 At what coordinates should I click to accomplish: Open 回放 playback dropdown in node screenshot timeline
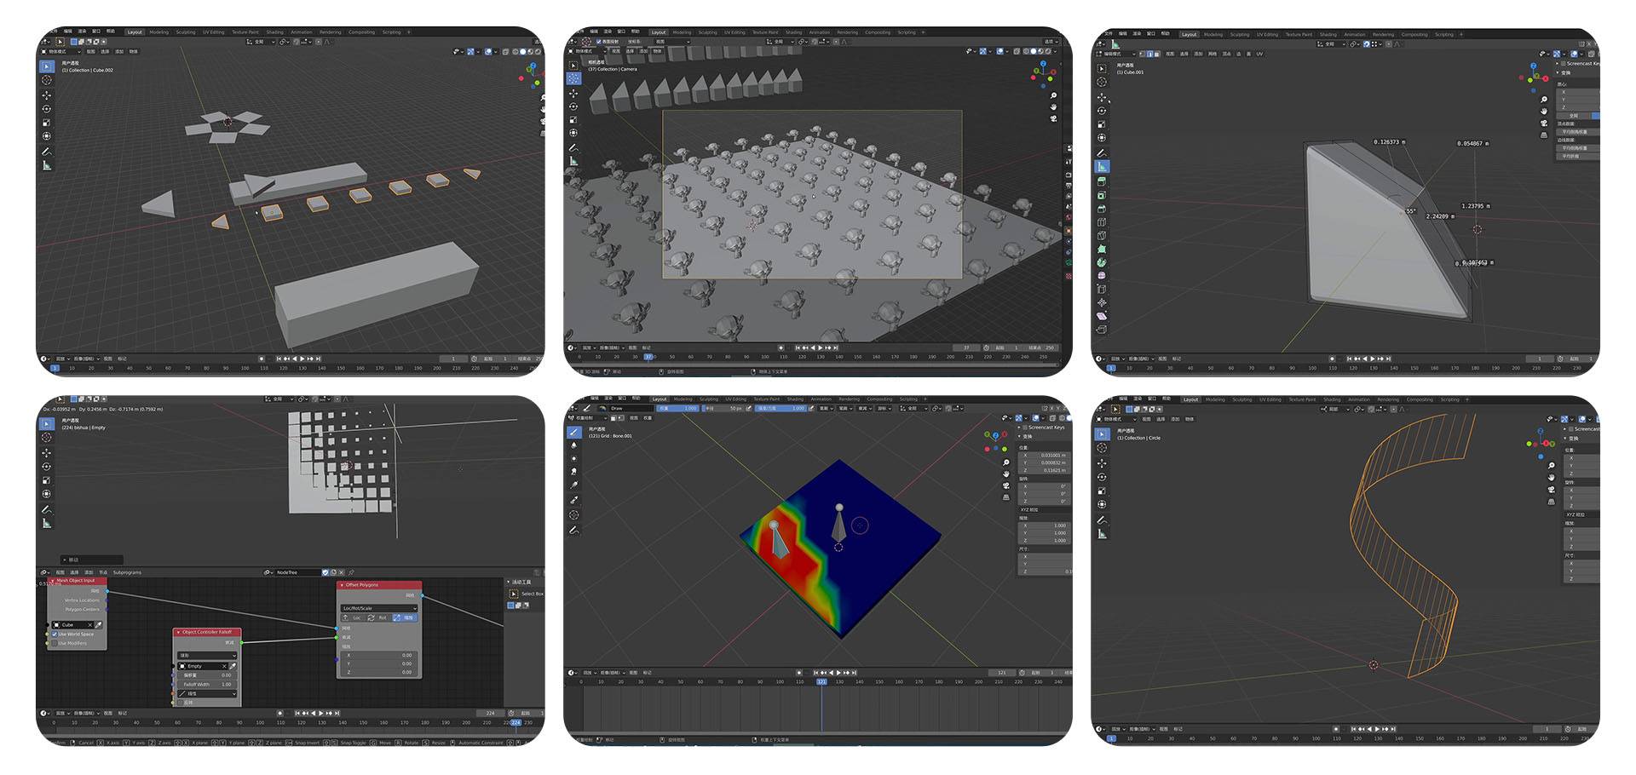61,713
